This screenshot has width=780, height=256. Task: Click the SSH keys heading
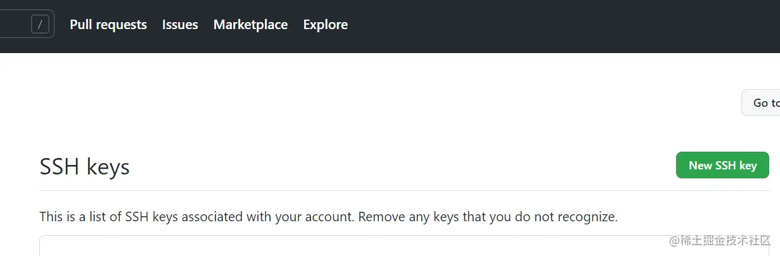[84, 167]
